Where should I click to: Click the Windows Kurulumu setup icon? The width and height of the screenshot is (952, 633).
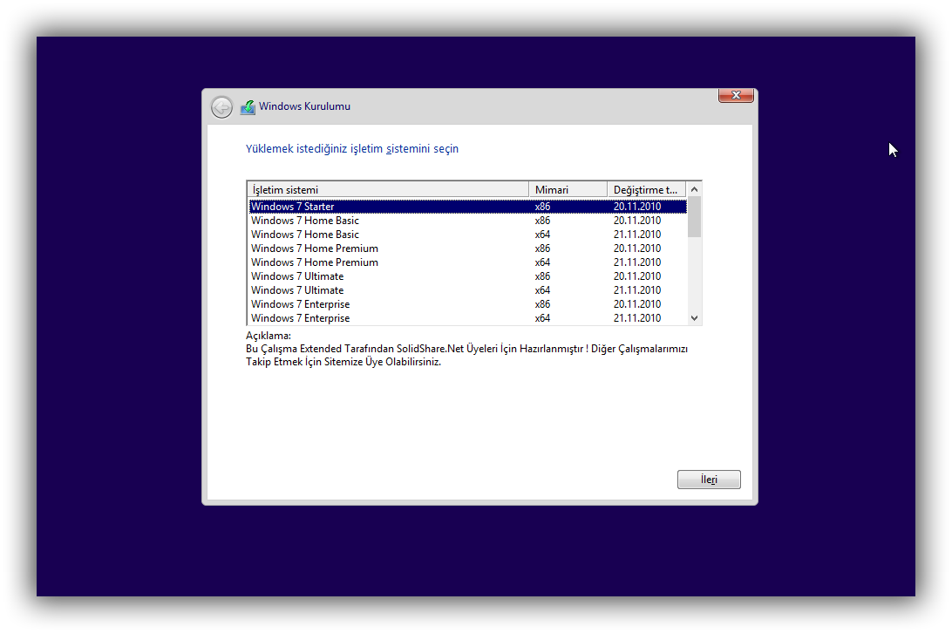[248, 107]
